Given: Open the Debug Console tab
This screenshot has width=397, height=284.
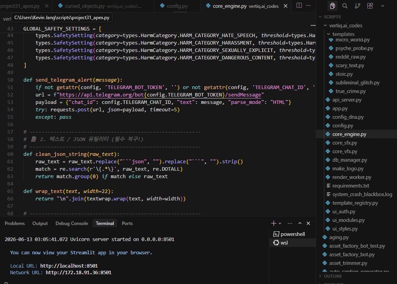Looking at the screenshot, I should 72,223.
